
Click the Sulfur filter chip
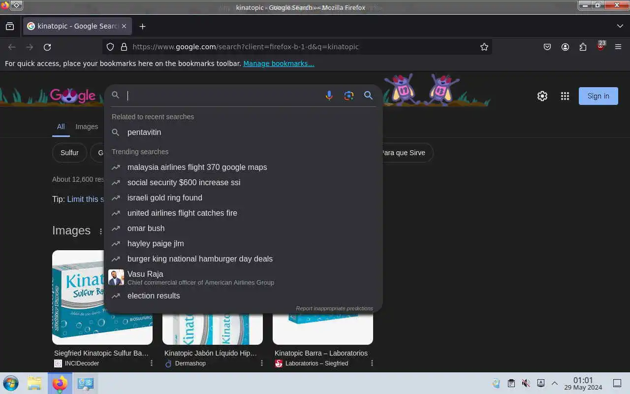(x=69, y=153)
